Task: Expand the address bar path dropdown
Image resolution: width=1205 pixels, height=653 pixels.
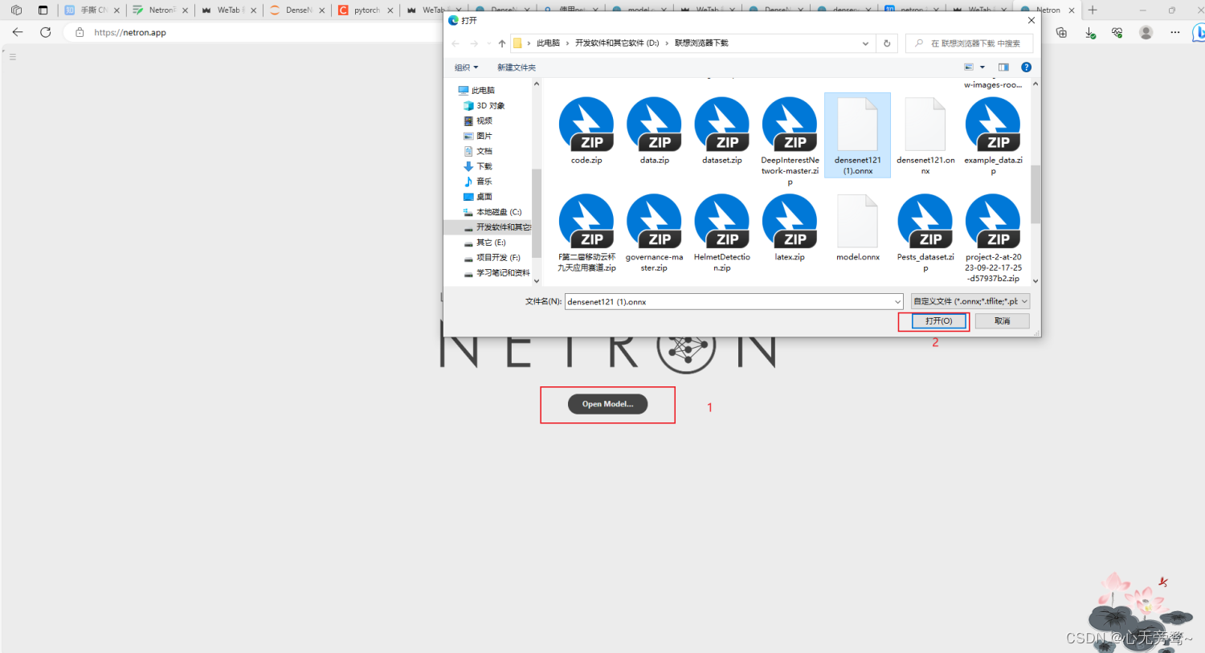Action: coord(865,43)
